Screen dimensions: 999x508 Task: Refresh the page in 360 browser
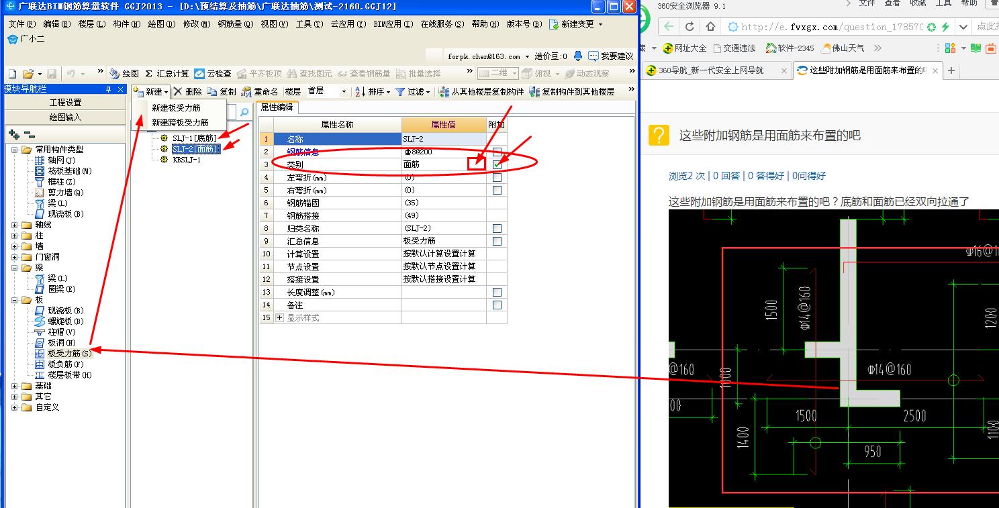click(x=689, y=27)
